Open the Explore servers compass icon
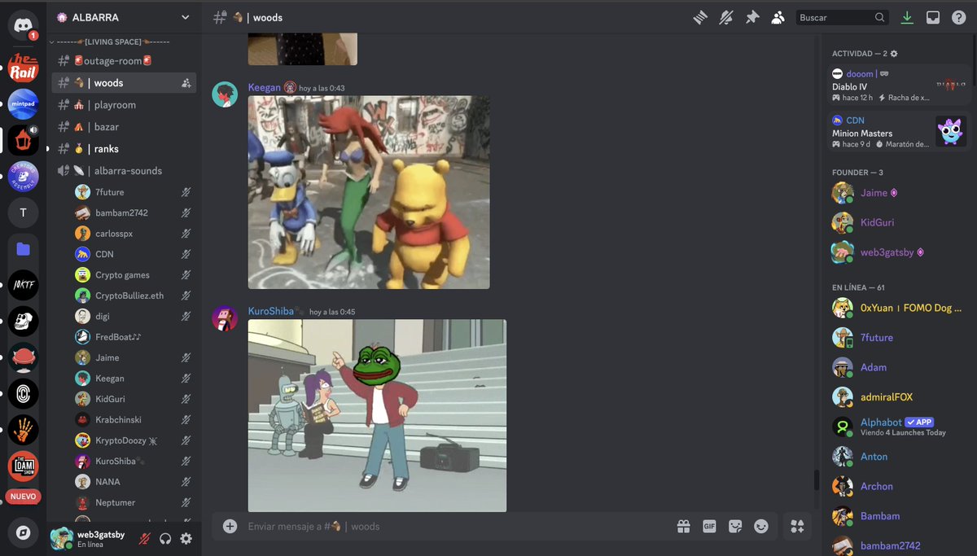Screen dimensions: 977x556 23,532
